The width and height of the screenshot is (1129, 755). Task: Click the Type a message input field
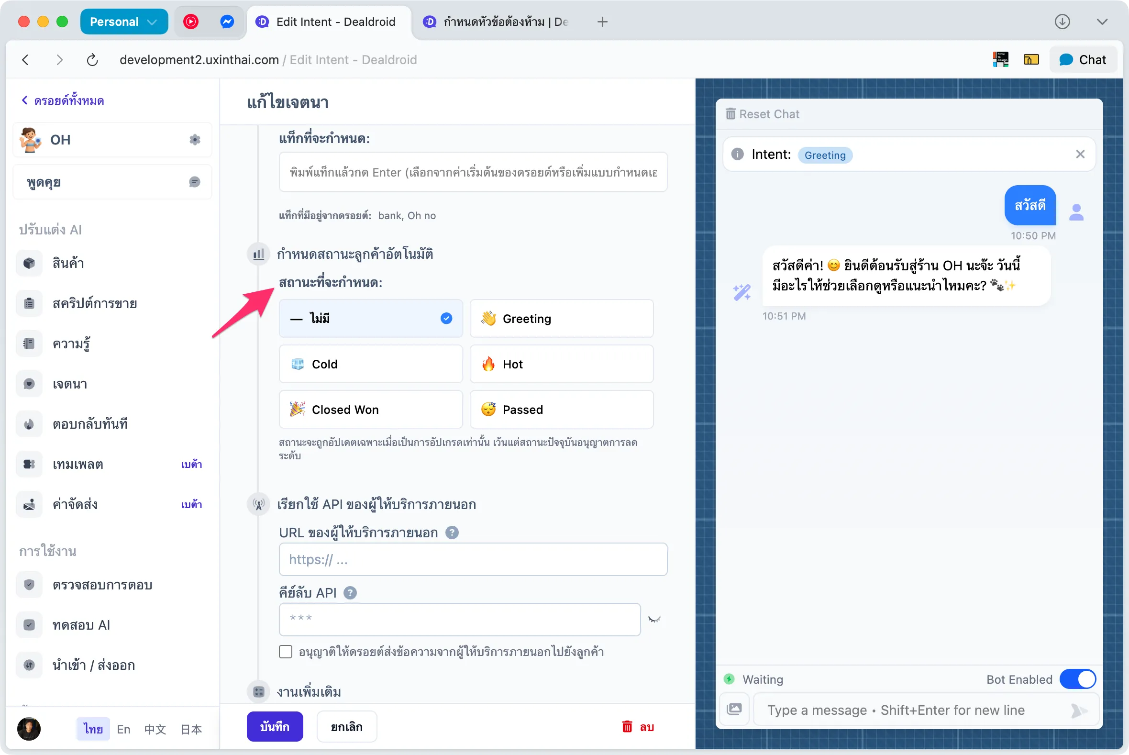(x=896, y=710)
